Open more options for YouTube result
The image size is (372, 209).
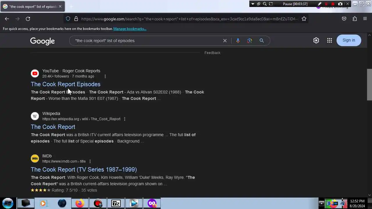(105, 76)
